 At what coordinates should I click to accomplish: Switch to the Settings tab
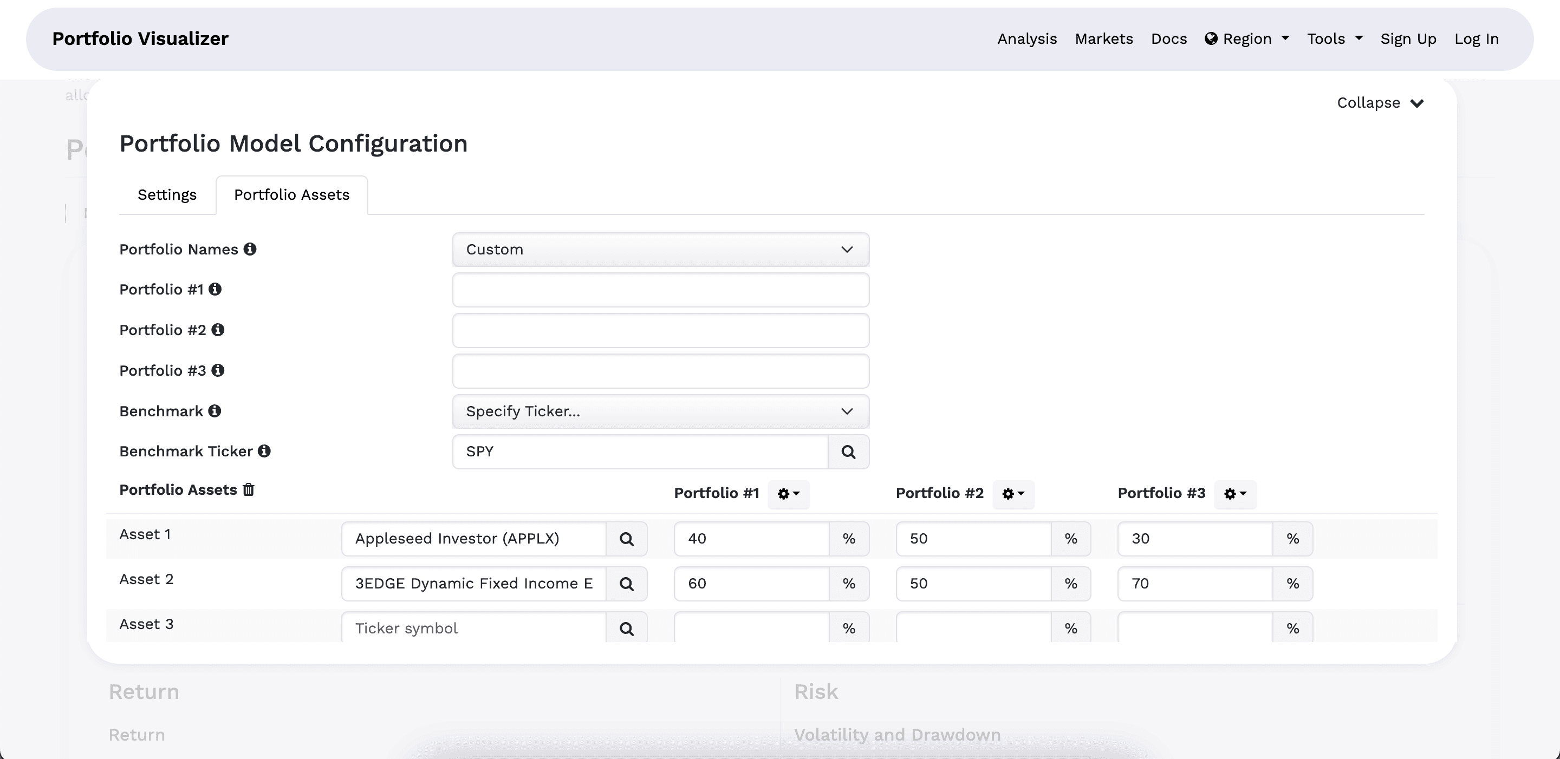pyautogui.click(x=167, y=195)
